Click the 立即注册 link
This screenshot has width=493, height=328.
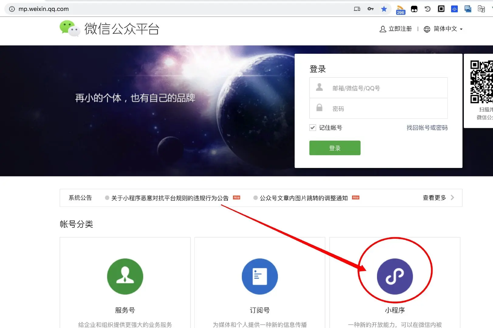point(400,29)
